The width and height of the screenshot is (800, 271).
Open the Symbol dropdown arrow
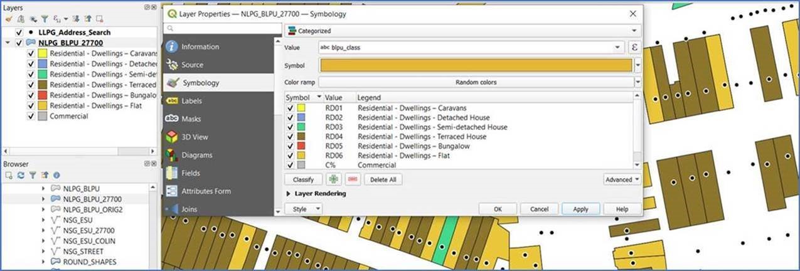click(637, 65)
